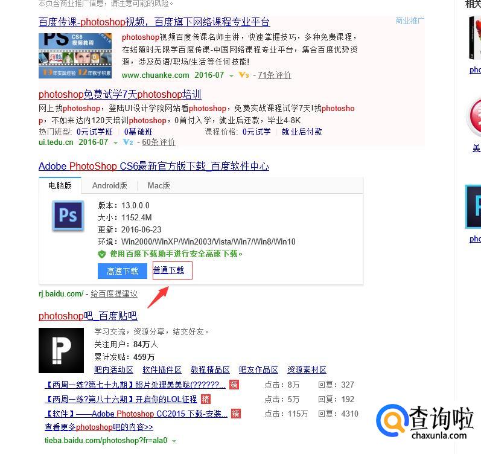The height and width of the screenshot is (454, 481).
Task: Click the gold V3 credibility badge
Action: click(244, 75)
